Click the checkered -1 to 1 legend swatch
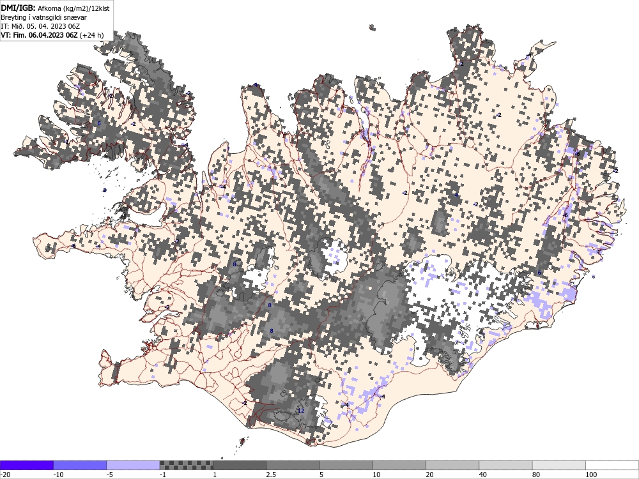The width and height of the screenshot is (639, 479). pyautogui.click(x=186, y=465)
